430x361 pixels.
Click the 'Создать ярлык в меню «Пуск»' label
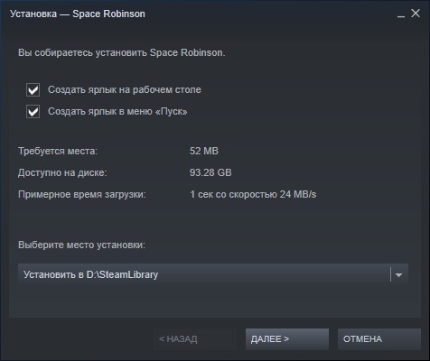(117, 111)
